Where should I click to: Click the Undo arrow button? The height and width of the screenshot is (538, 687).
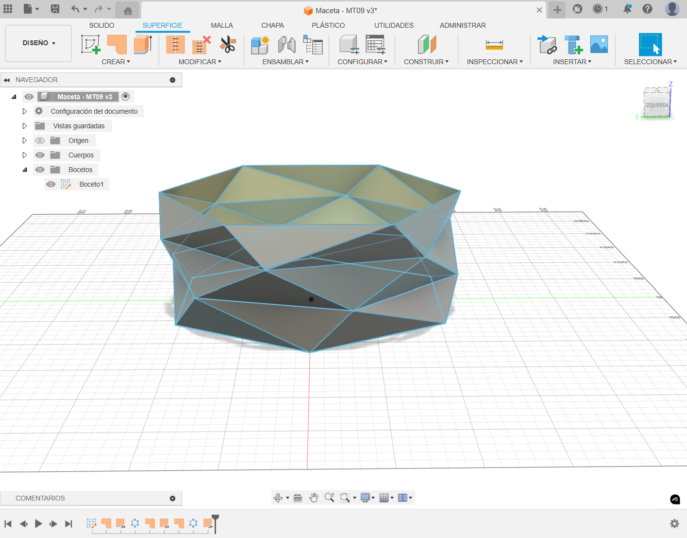75,9
